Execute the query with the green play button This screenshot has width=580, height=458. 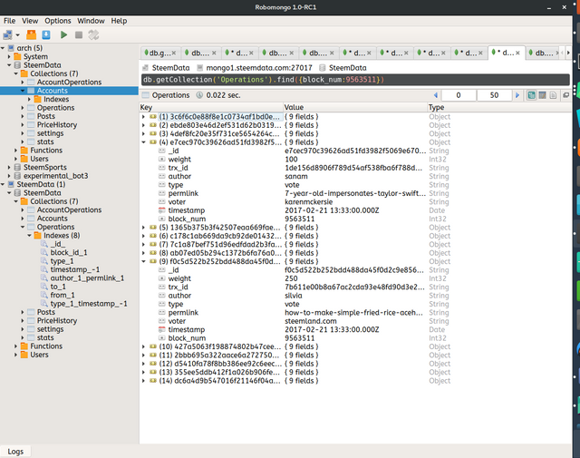(x=63, y=34)
